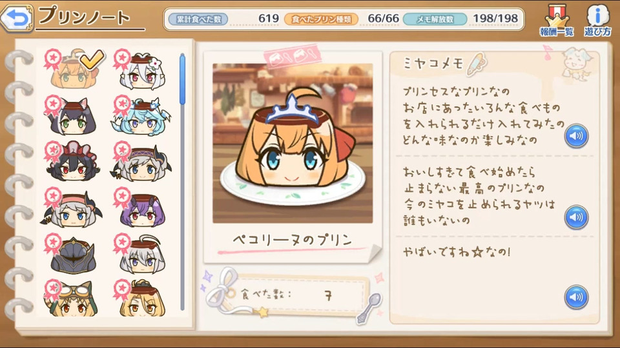
Task: Select the purple-haired girl pudding
Action: pos(141,208)
